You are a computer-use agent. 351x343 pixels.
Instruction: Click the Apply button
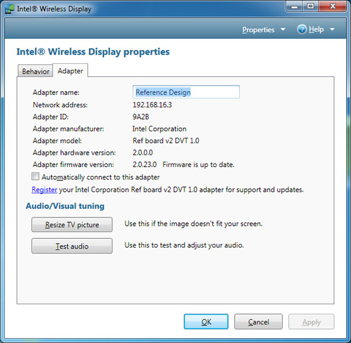(x=311, y=322)
